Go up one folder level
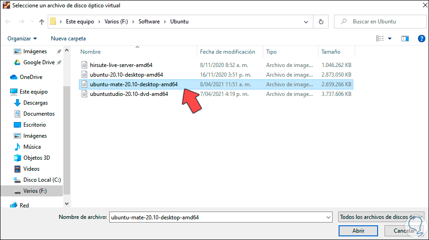Image resolution: width=429 pixels, height=240 pixels. (x=42, y=22)
